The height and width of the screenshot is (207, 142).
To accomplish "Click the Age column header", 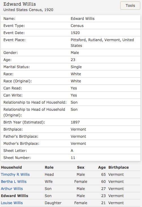I will 102,168.
